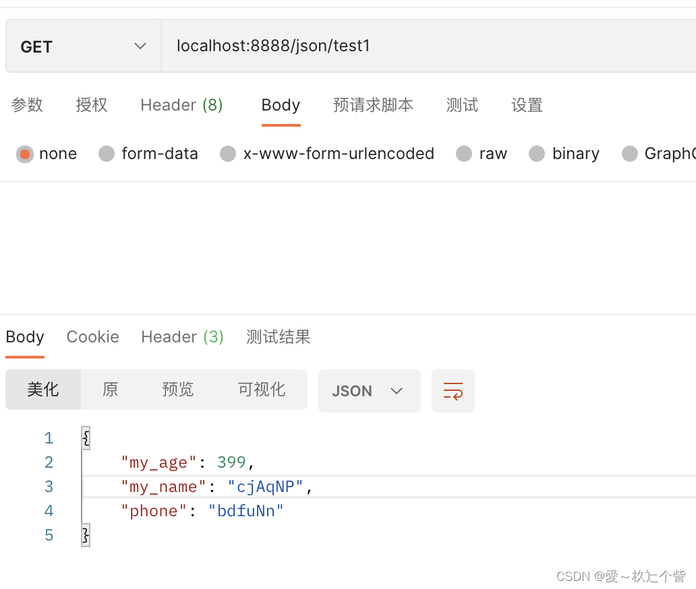Click the wrap lines icon
Screen dimensions: 696x589
tap(453, 391)
